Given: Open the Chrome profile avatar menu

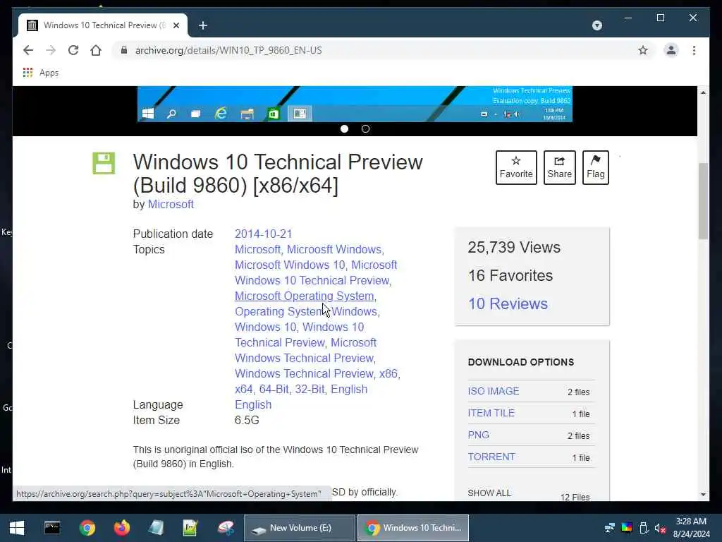Looking at the screenshot, I should [x=671, y=50].
